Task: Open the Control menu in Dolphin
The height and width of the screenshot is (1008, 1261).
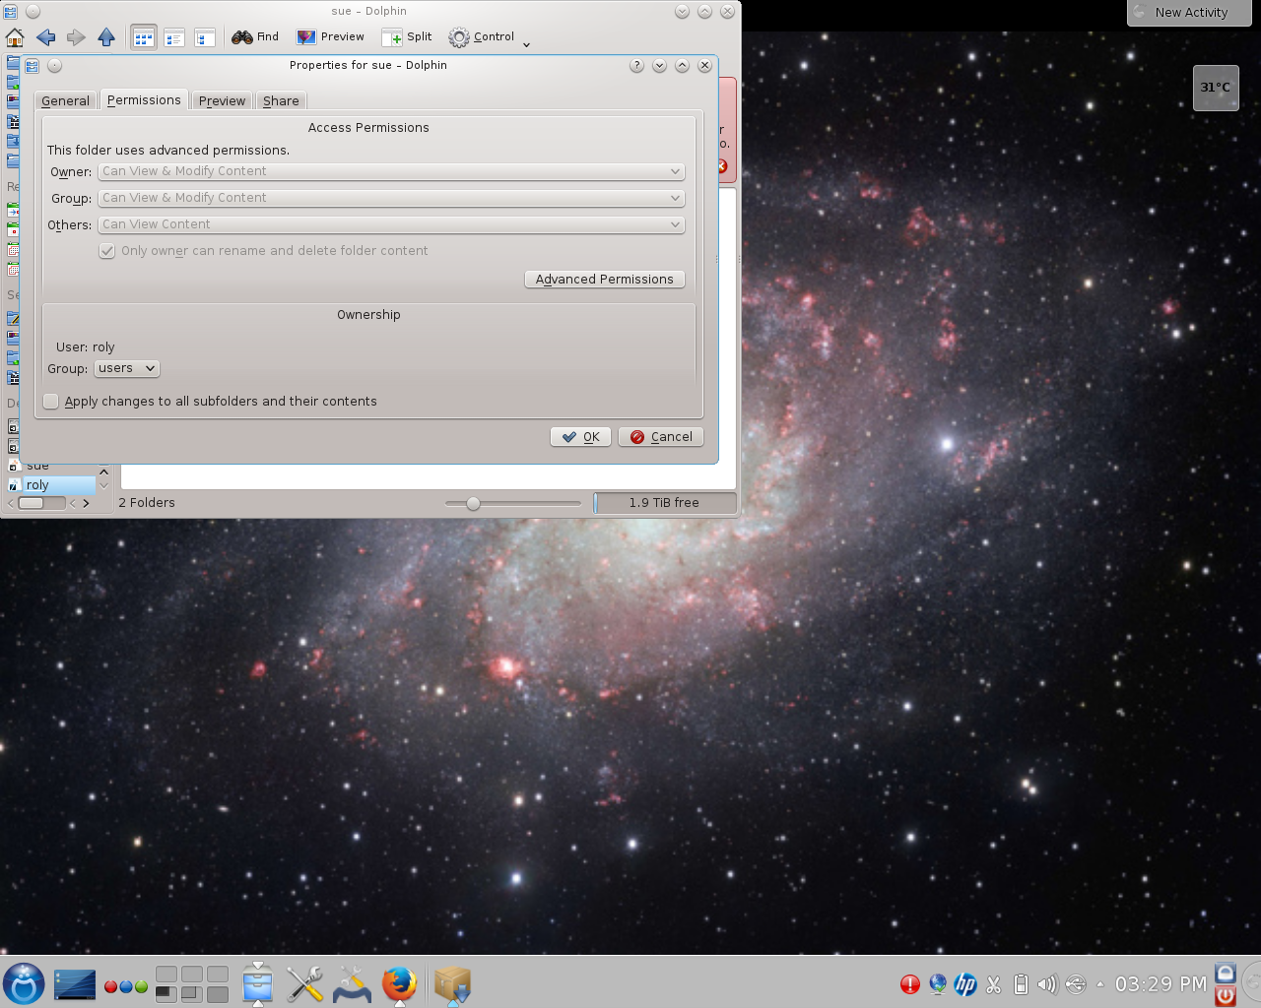Action: point(482,37)
